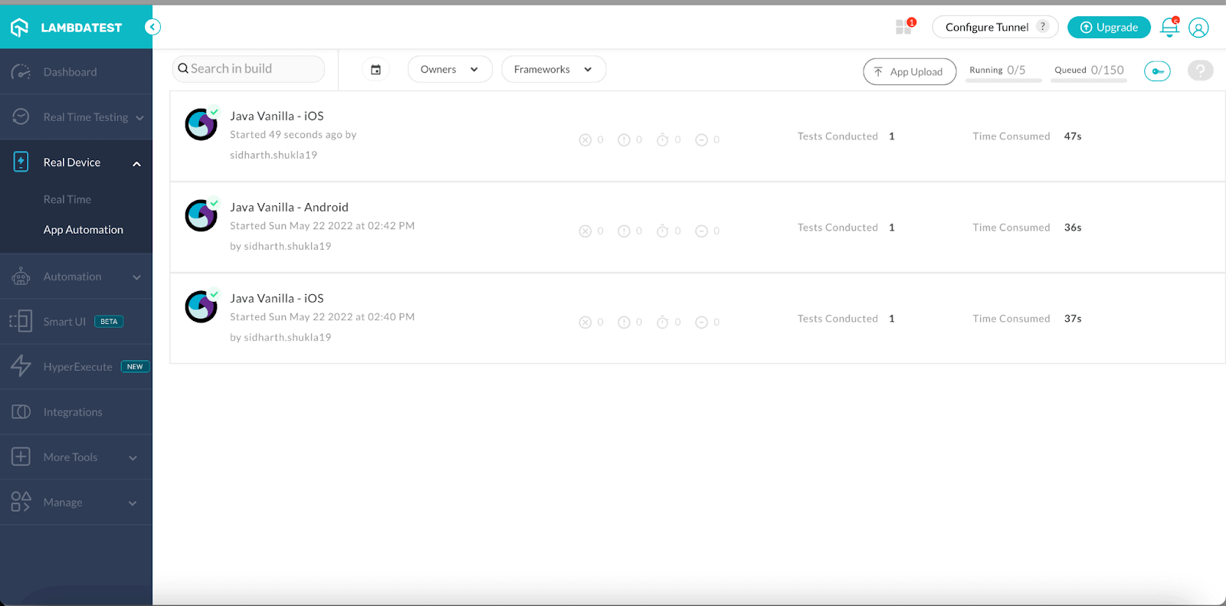
Task: Click the App Upload button
Action: (910, 71)
